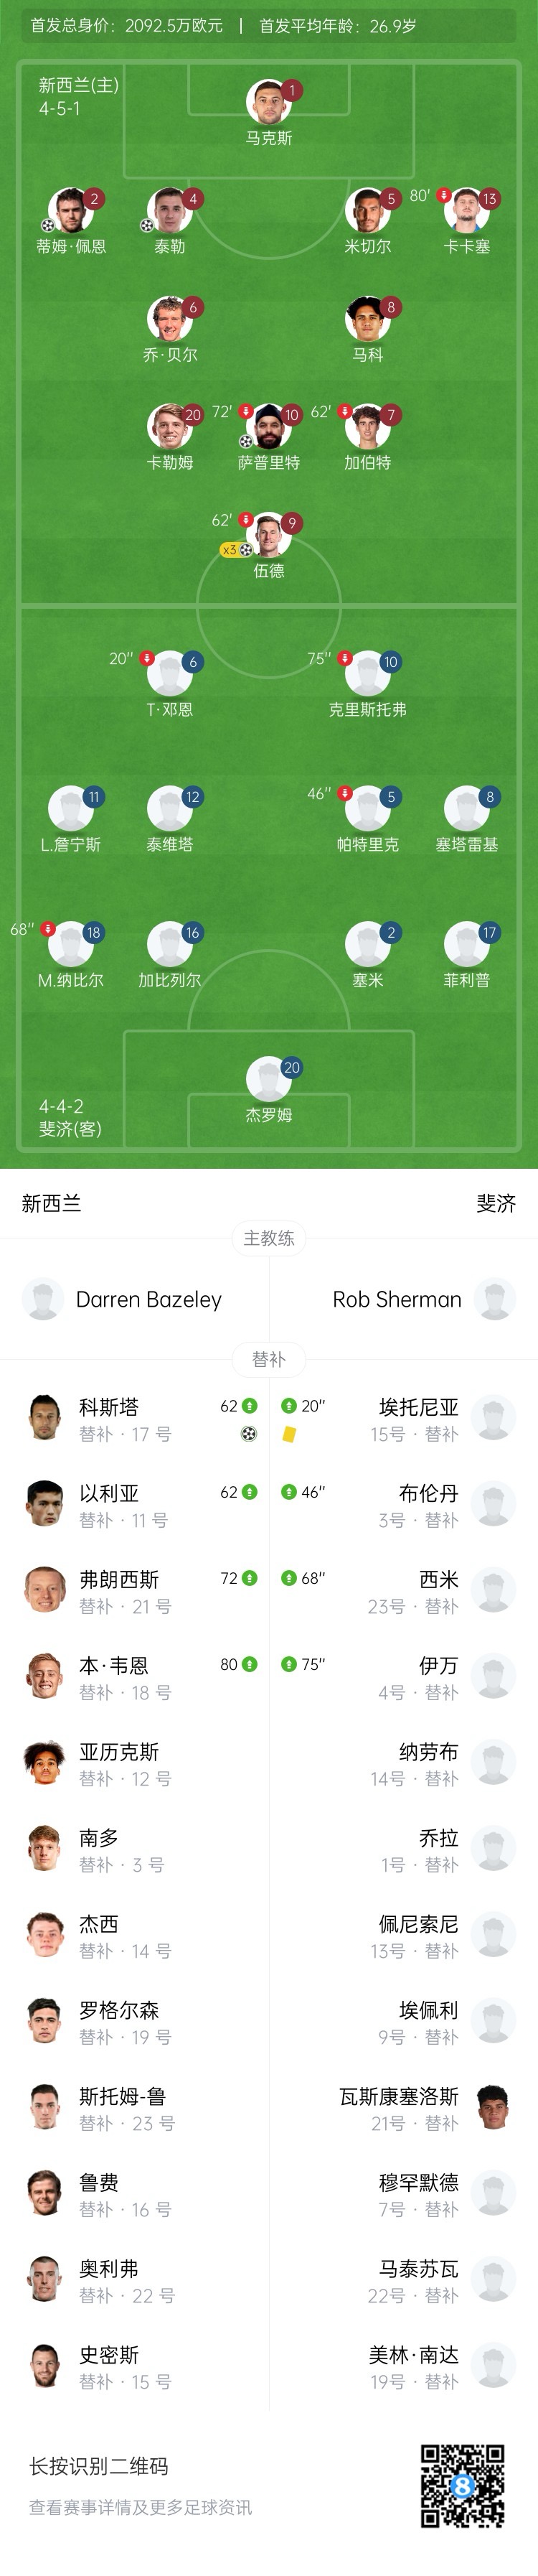The width and height of the screenshot is (538, 2576).
Task: Click the green sub-in arrow beside 本·韦恩
Action: coord(250,1664)
